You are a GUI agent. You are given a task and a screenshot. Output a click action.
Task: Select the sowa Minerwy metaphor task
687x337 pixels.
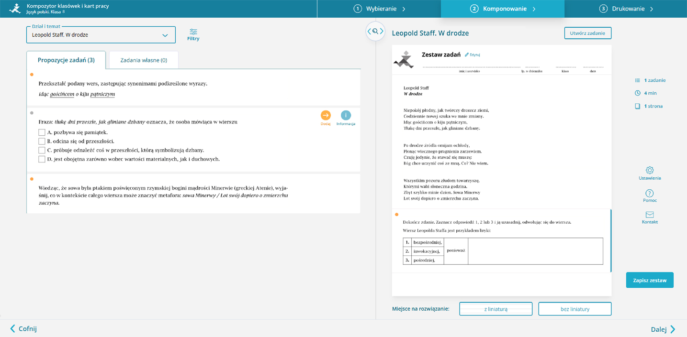(x=193, y=194)
